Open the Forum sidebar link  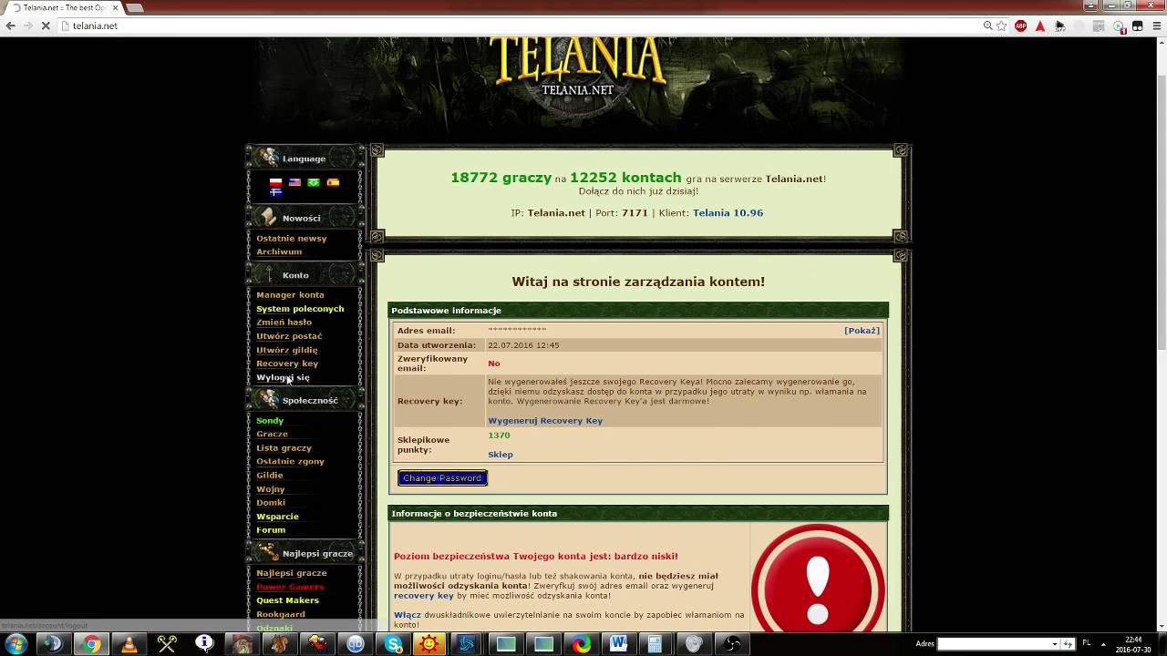pyautogui.click(x=271, y=530)
